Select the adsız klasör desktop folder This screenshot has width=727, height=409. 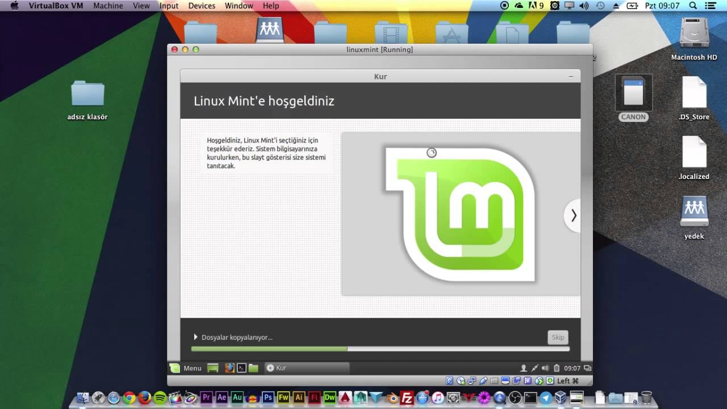point(87,100)
